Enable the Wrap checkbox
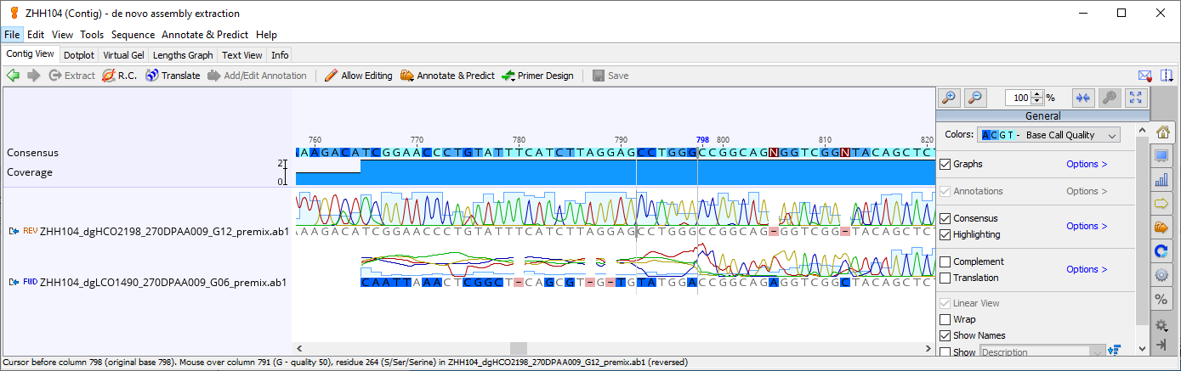 pyautogui.click(x=945, y=319)
